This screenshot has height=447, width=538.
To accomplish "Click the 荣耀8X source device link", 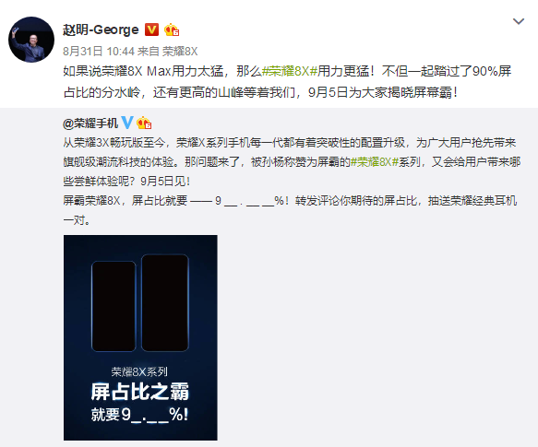I will [x=180, y=52].
